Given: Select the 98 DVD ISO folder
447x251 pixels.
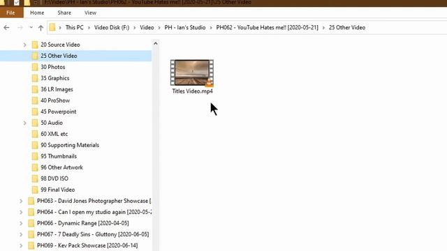Looking at the screenshot, I should click(x=54, y=178).
